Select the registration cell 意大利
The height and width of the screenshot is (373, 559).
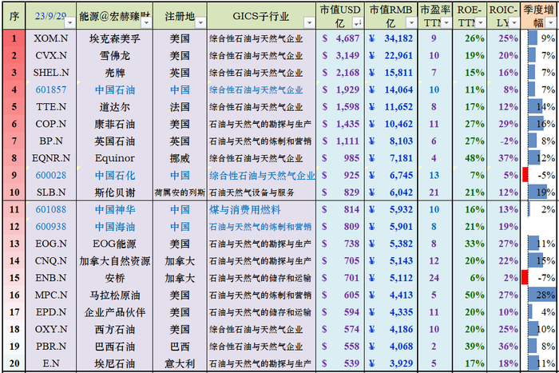(x=180, y=363)
